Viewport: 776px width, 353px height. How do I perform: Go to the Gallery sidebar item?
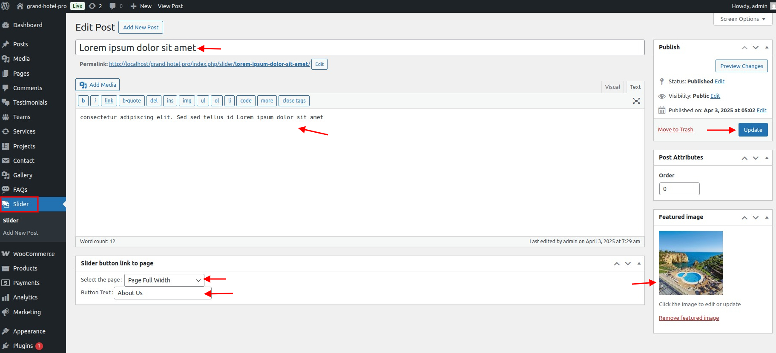(x=23, y=175)
